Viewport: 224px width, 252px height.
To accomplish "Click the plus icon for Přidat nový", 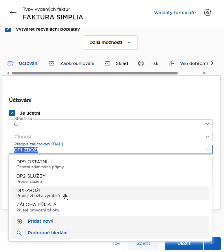I will pyautogui.click(x=19, y=221).
